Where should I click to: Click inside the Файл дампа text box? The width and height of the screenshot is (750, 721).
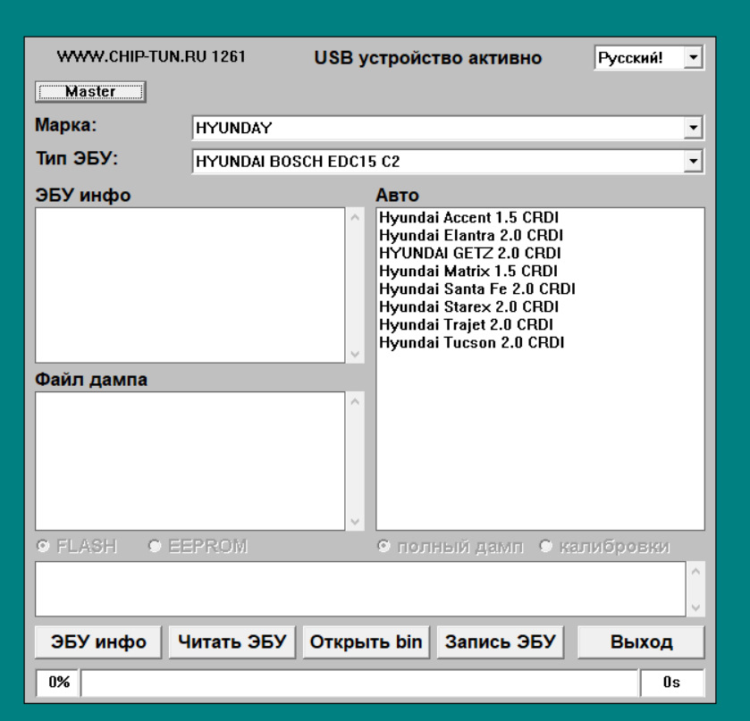(190, 461)
